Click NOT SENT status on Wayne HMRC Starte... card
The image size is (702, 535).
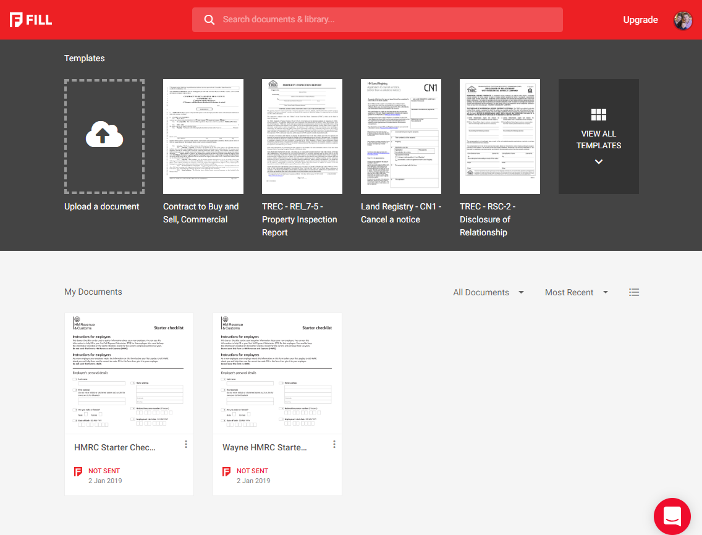point(252,471)
